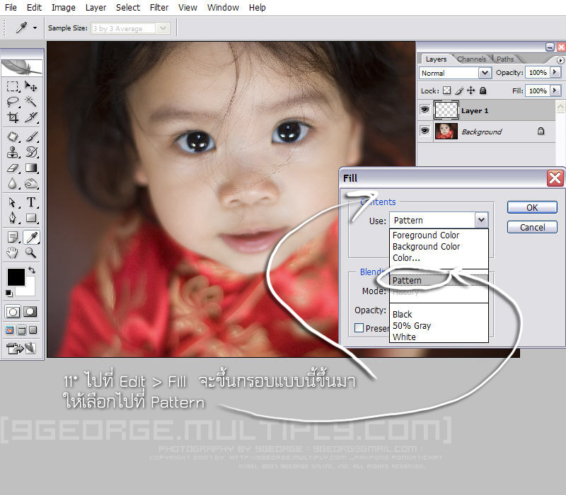This screenshot has height=495, width=566.
Task: Toggle Lock all
Action: click(x=483, y=91)
